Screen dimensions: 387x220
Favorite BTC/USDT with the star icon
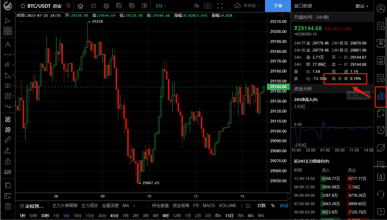point(23,6)
